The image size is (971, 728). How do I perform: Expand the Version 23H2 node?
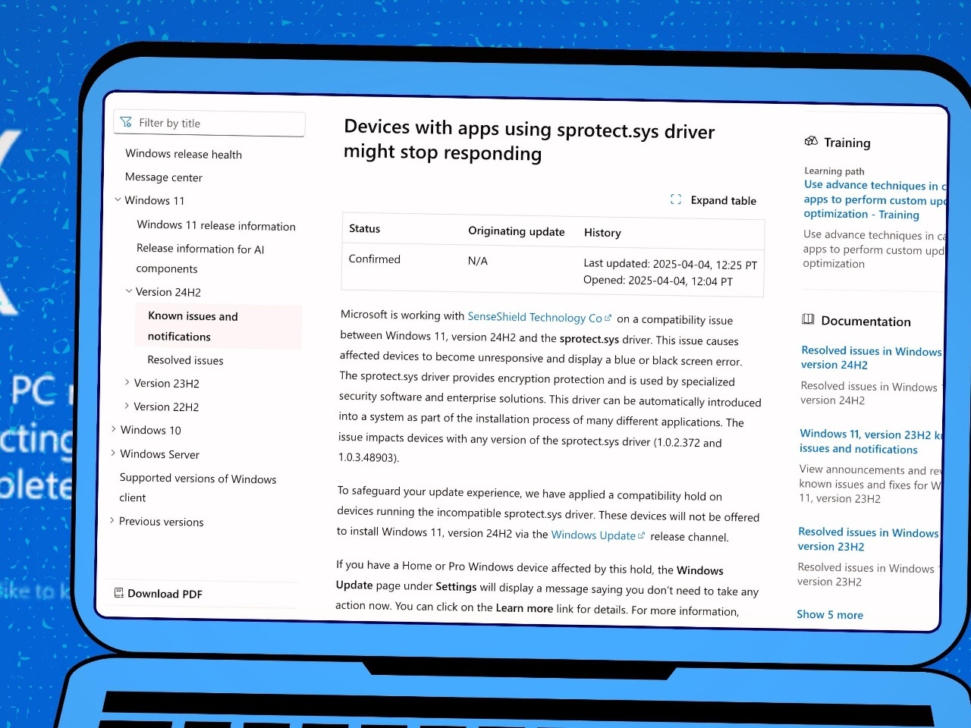(x=127, y=382)
